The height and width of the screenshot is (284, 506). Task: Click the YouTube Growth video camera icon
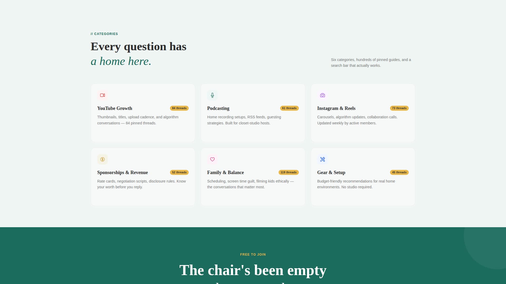[103, 95]
